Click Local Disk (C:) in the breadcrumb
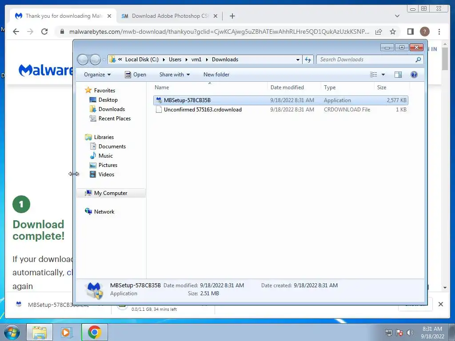Image resolution: width=455 pixels, height=341 pixels. coord(142,59)
